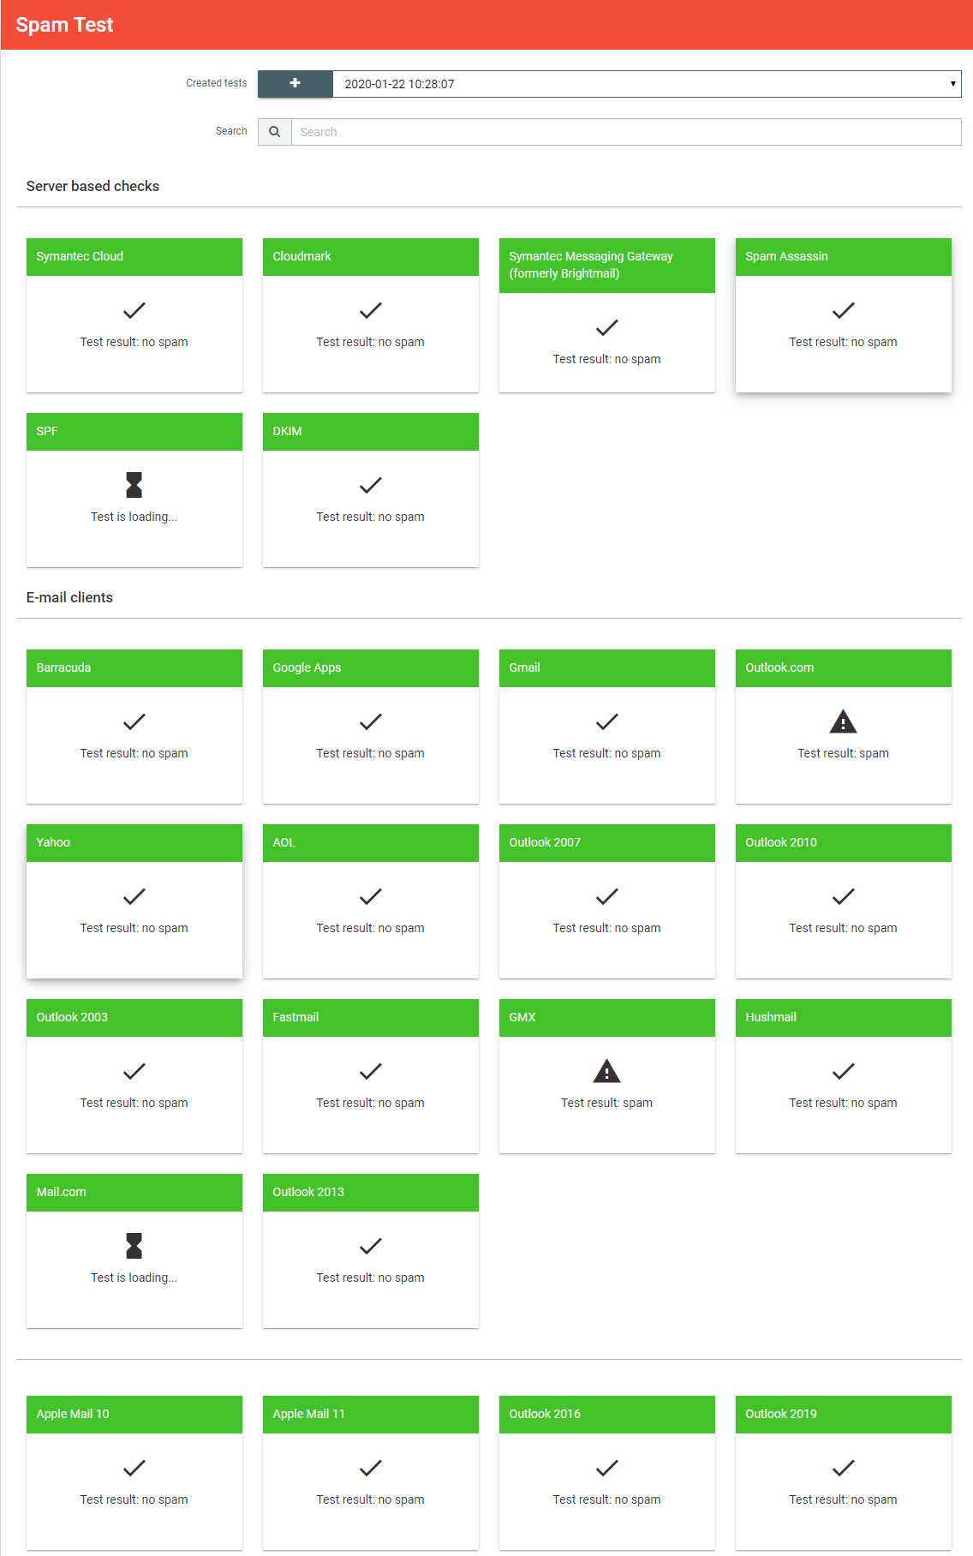Viewport: 973px width, 1556px height.
Task: Click the GMX spam warning icon
Action: coord(606,1071)
